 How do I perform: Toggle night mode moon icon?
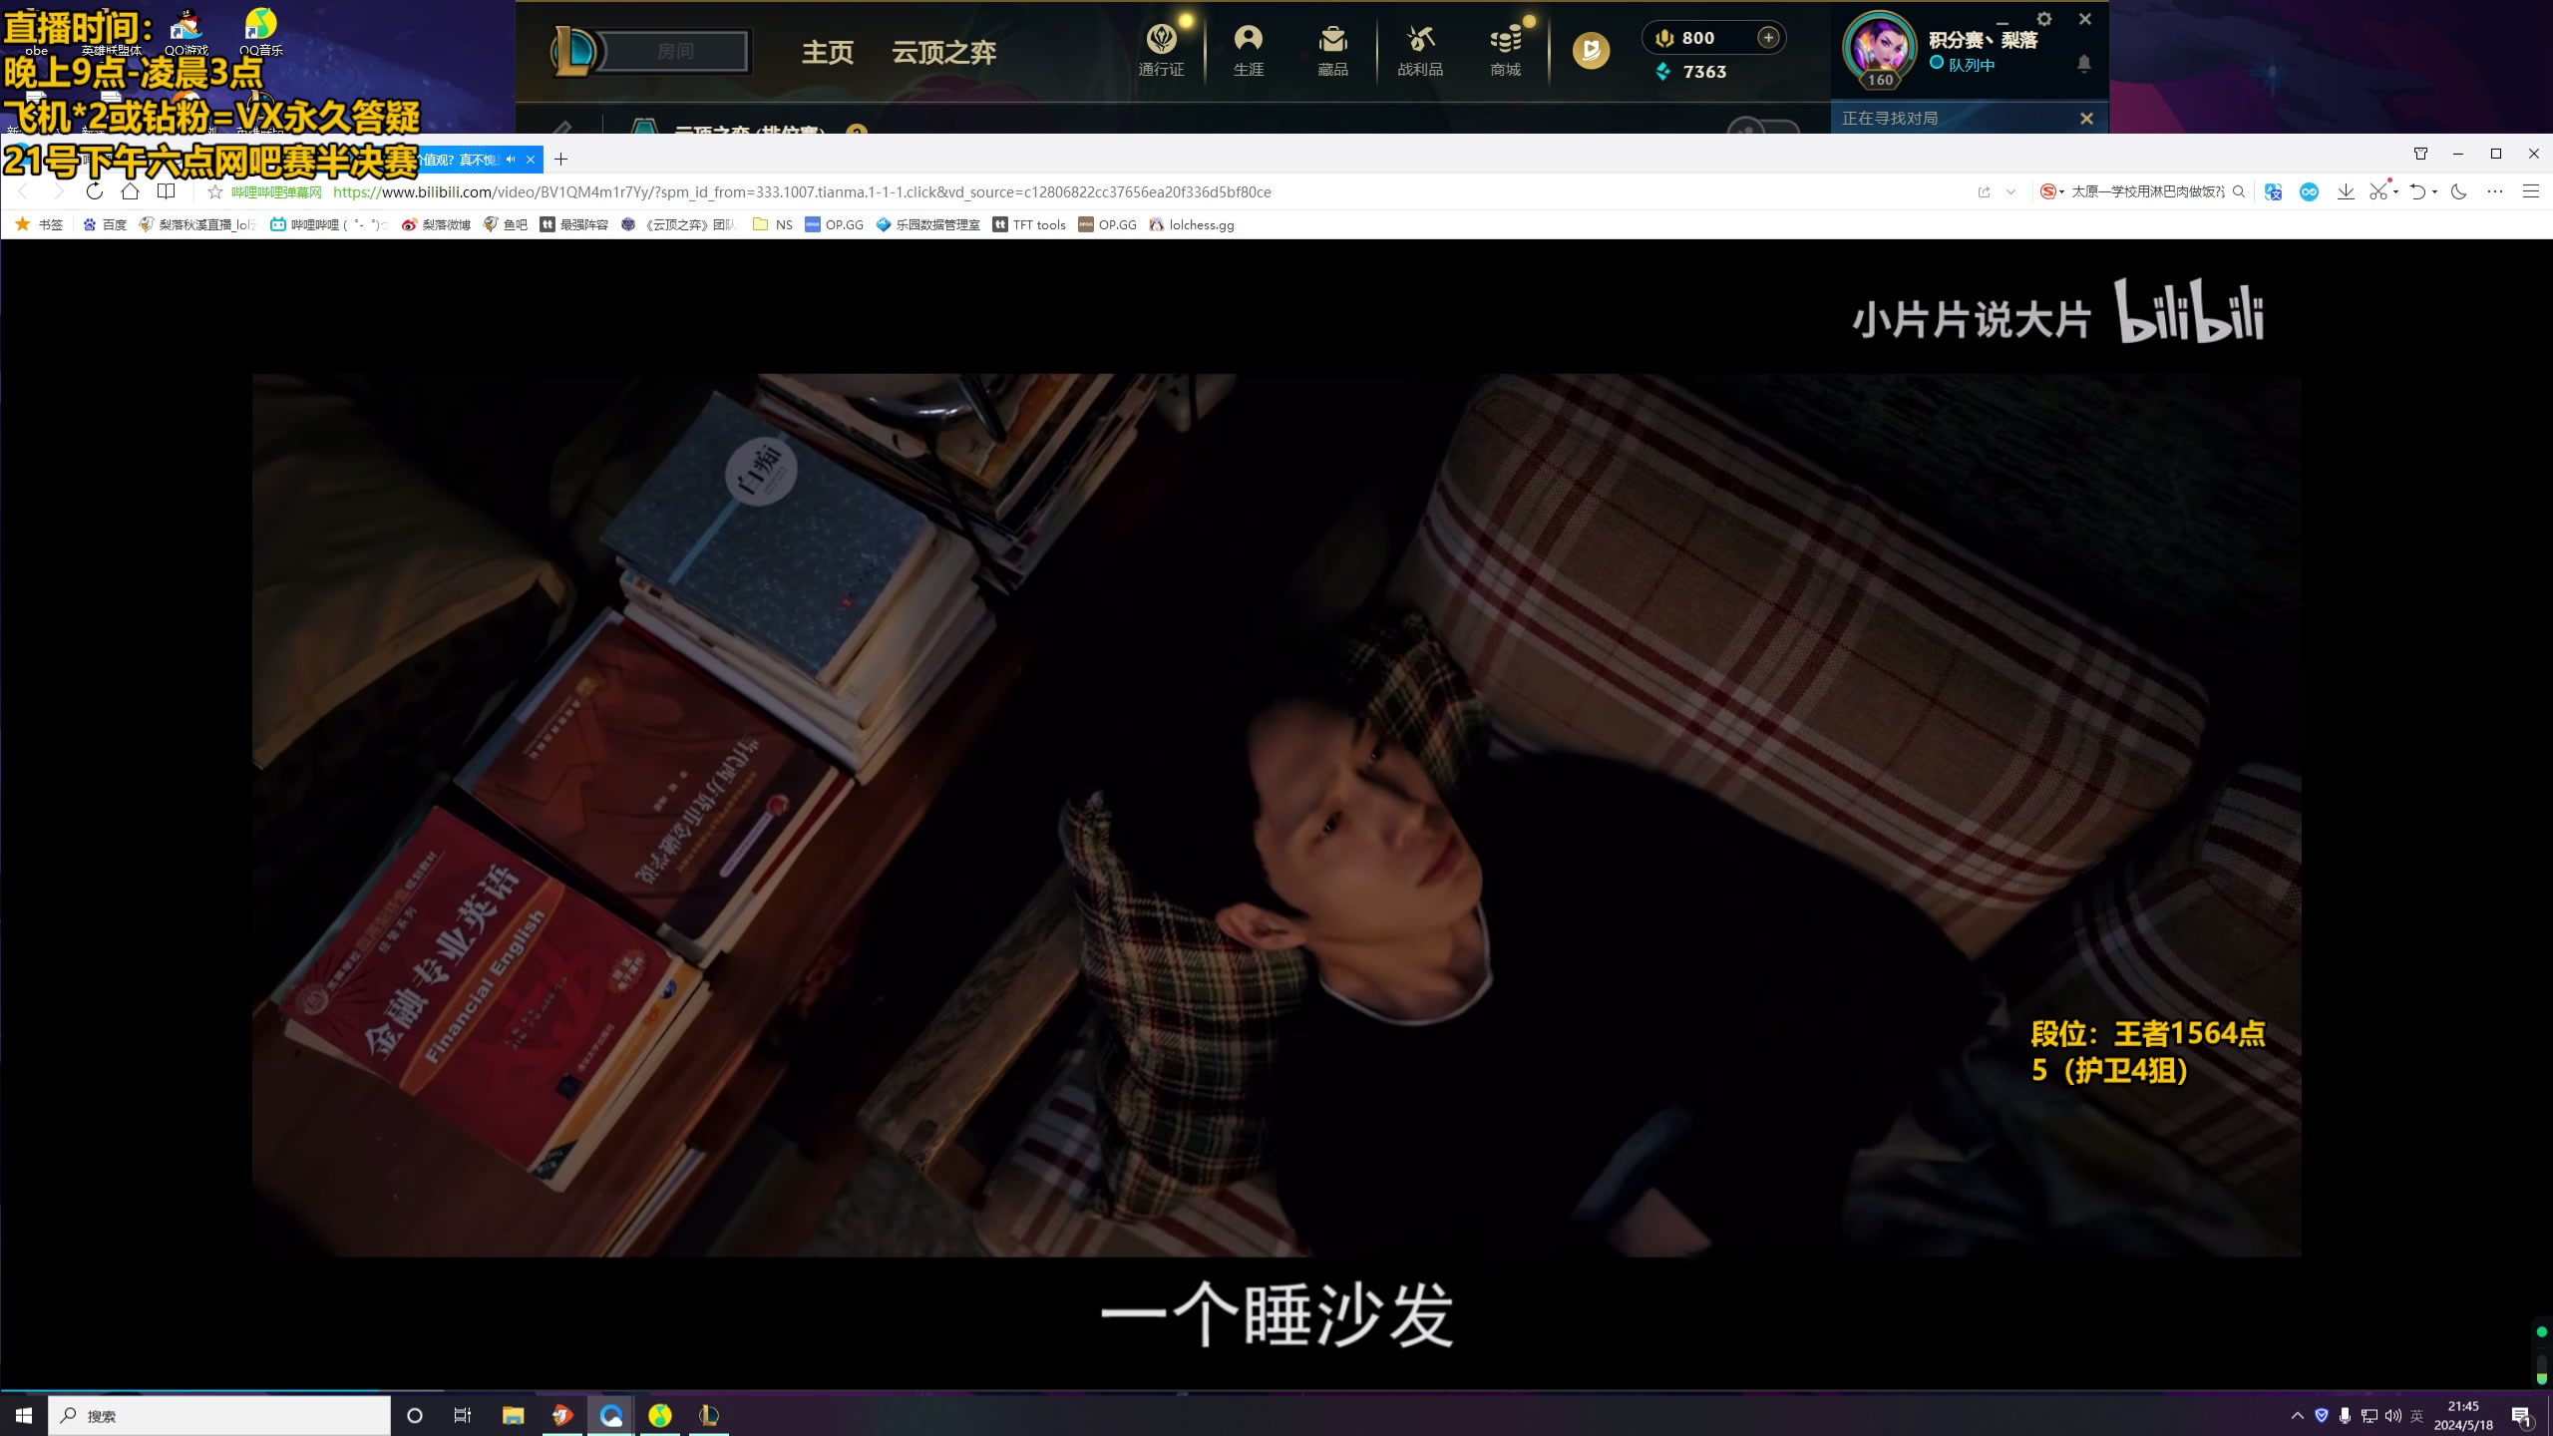(x=2458, y=191)
